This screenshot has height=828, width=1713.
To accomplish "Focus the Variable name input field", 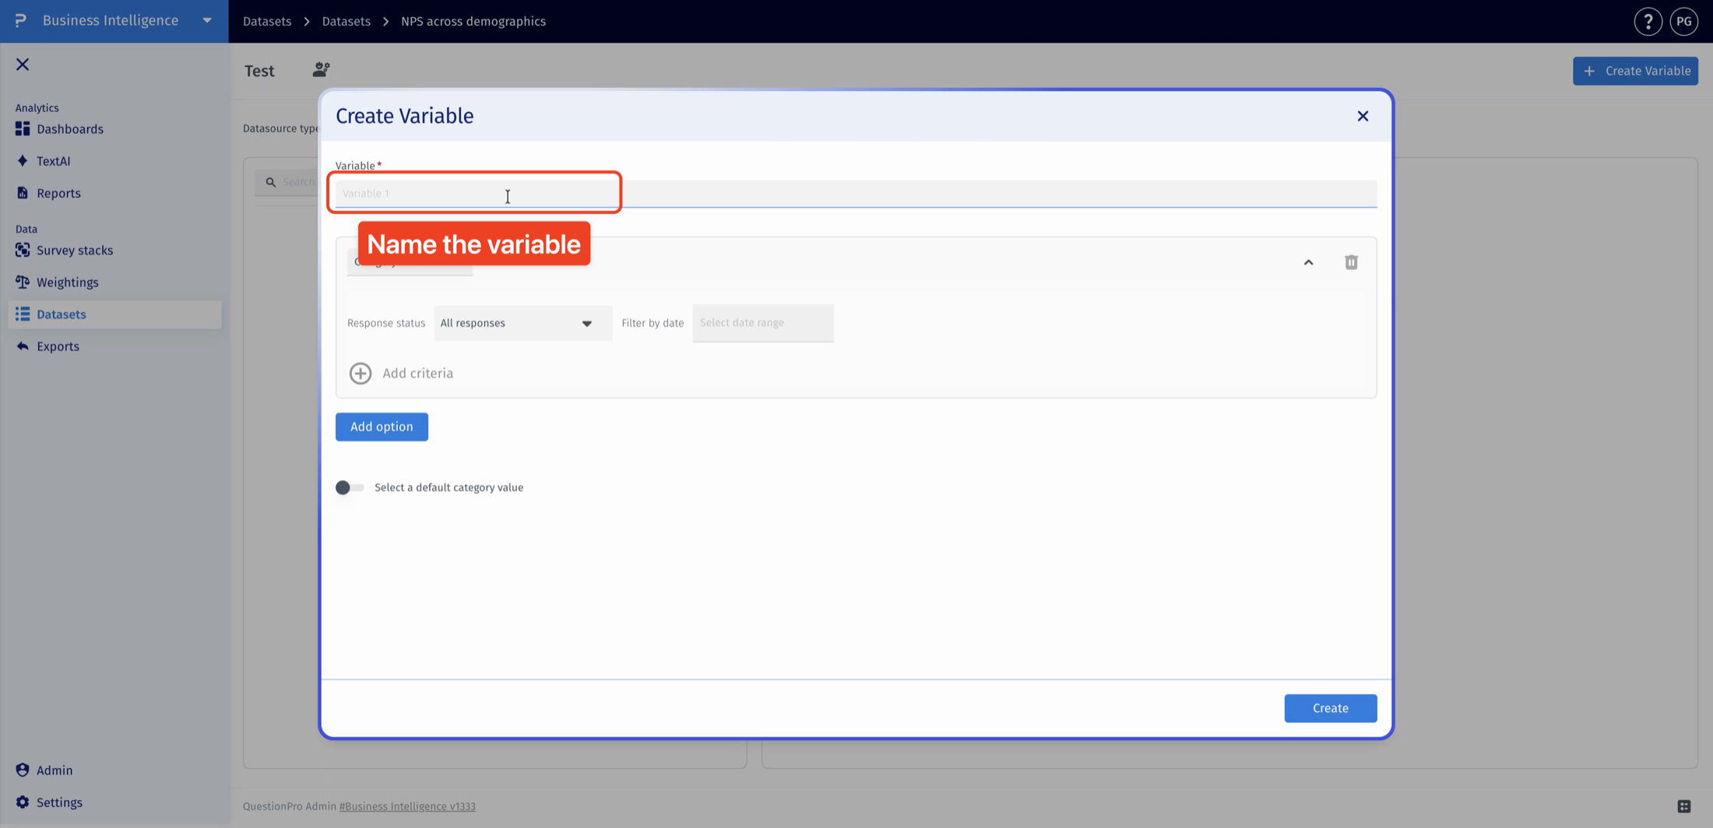I will 856,194.
